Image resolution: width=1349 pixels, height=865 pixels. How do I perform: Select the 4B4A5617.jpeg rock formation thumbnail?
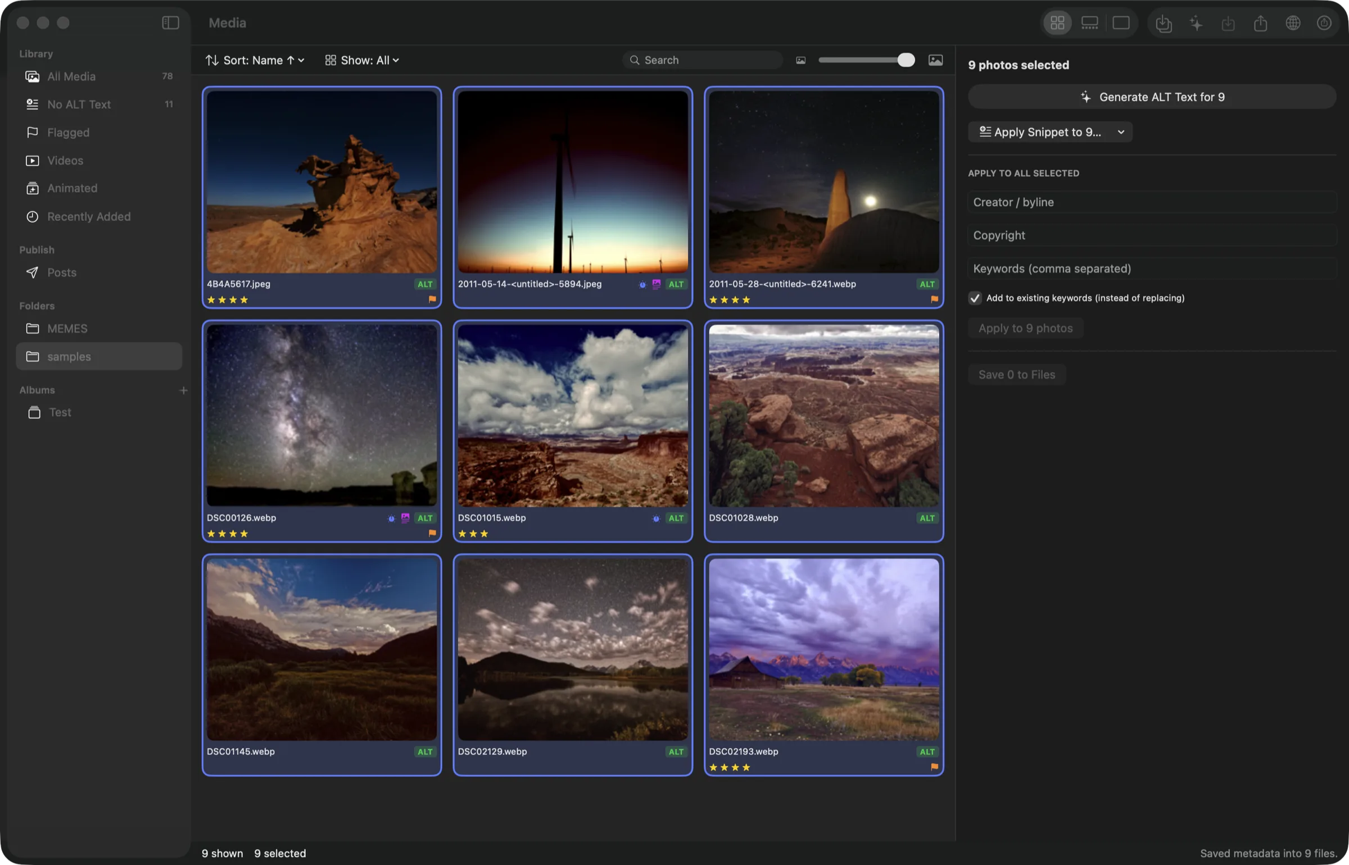[322, 182]
